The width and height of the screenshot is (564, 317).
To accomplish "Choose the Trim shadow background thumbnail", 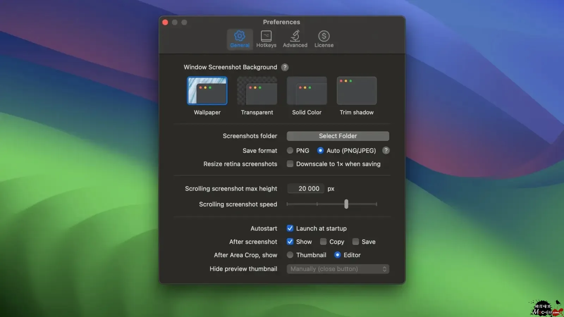I will [x=357, y=91].
